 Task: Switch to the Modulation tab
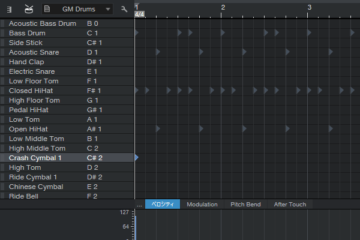click(x=202, y=205)
